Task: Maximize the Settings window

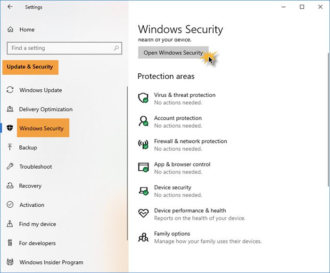Action: [302, 7]
